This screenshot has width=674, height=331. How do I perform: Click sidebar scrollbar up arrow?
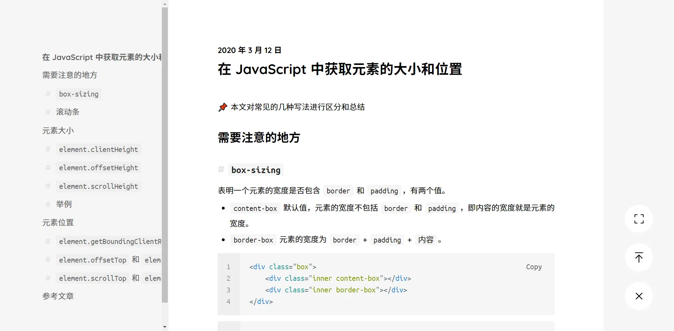click(165, 4)
